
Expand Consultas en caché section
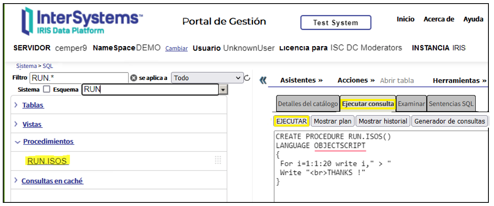(x=52, y=181)
